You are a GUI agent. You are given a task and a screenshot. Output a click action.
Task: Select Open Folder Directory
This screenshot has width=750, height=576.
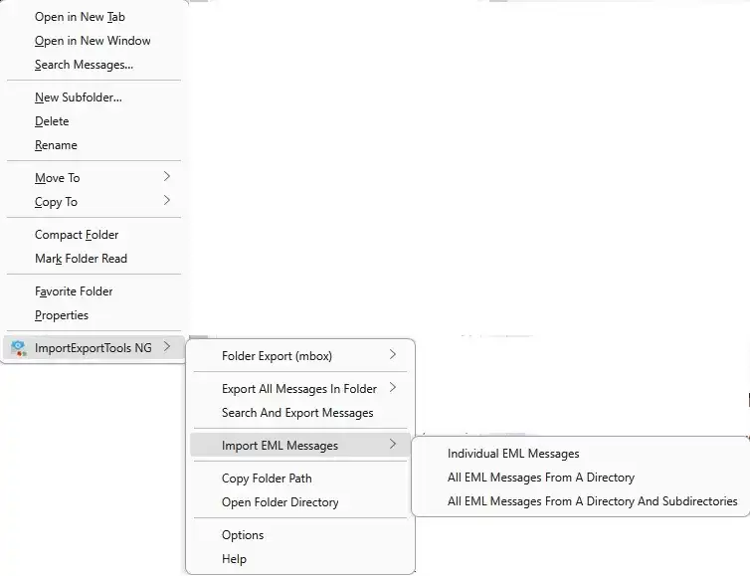[300, 502]
